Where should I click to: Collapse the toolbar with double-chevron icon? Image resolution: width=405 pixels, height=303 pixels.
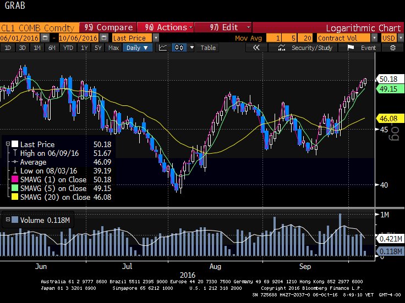point(256,48)
